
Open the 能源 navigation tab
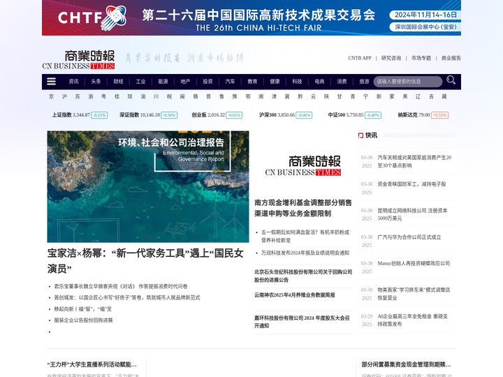pos(163,82)
